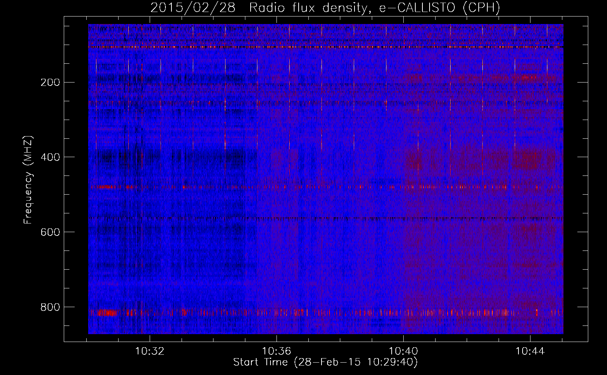Click the 10:32 time tick label
The height and width of the screenshot is (375, 607).
150,351
